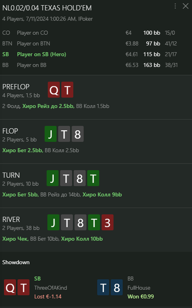Click the TURN section heading

click(x=11, y=175)
